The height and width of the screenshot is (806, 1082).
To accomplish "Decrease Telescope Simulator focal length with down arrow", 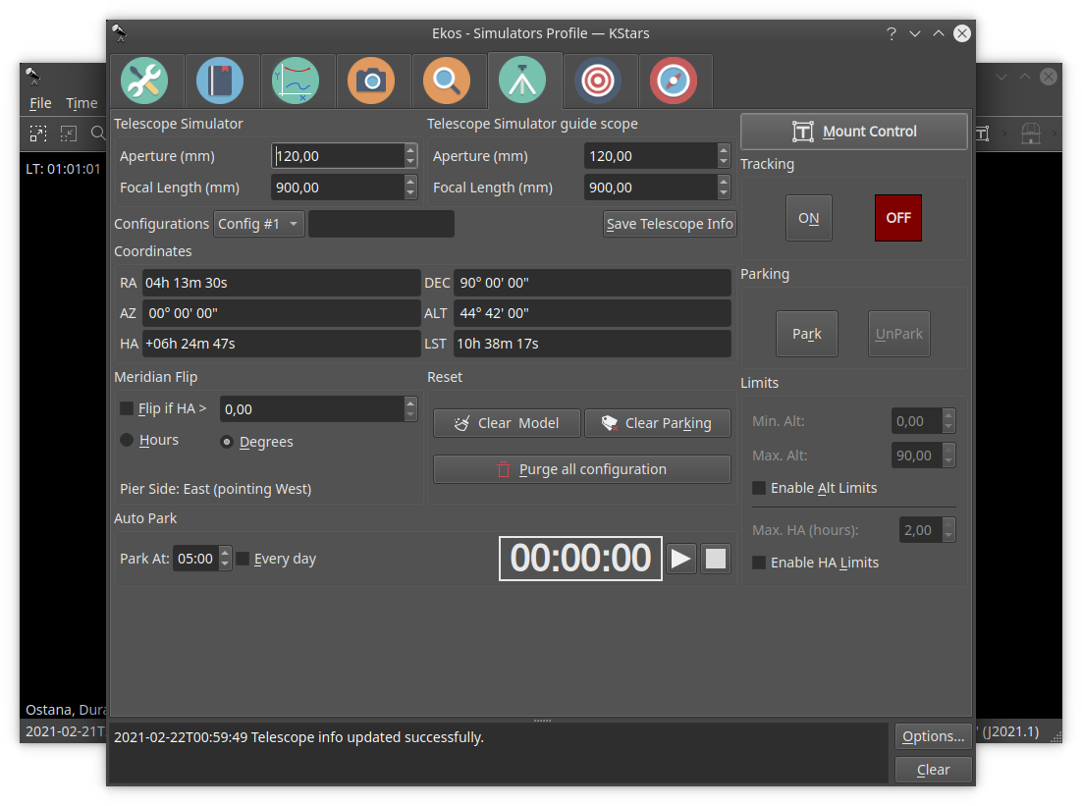I will coord(410,194).
